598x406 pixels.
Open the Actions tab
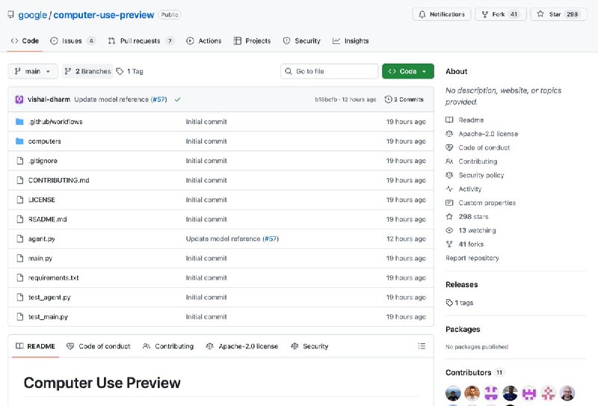click(203, 41)
